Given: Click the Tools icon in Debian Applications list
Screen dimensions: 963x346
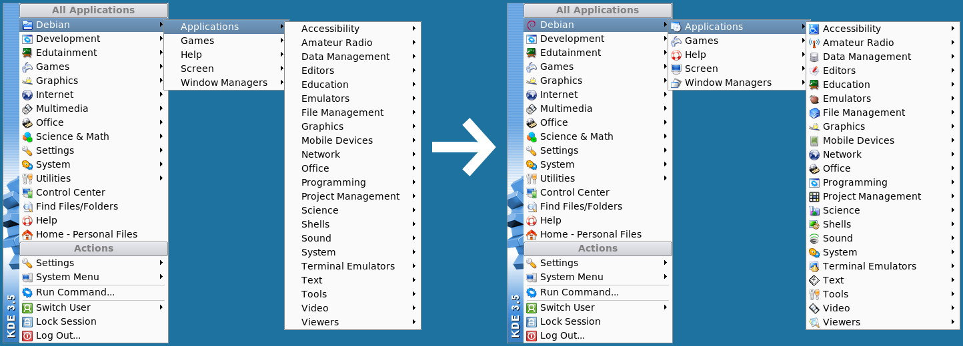Looking at the screenshot, I should tap(814, 294).
